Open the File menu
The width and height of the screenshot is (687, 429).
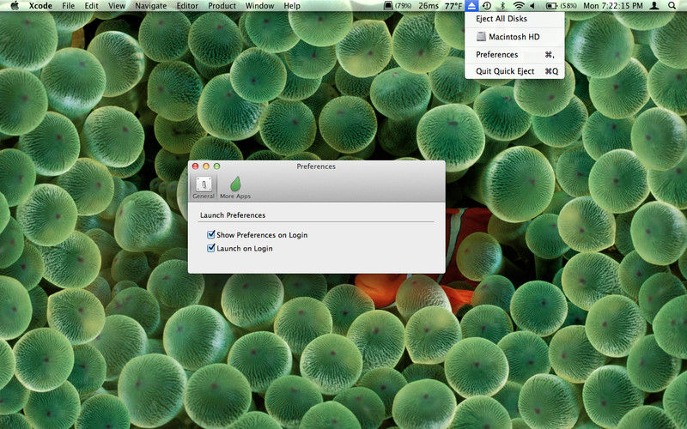tap(69, 6)
